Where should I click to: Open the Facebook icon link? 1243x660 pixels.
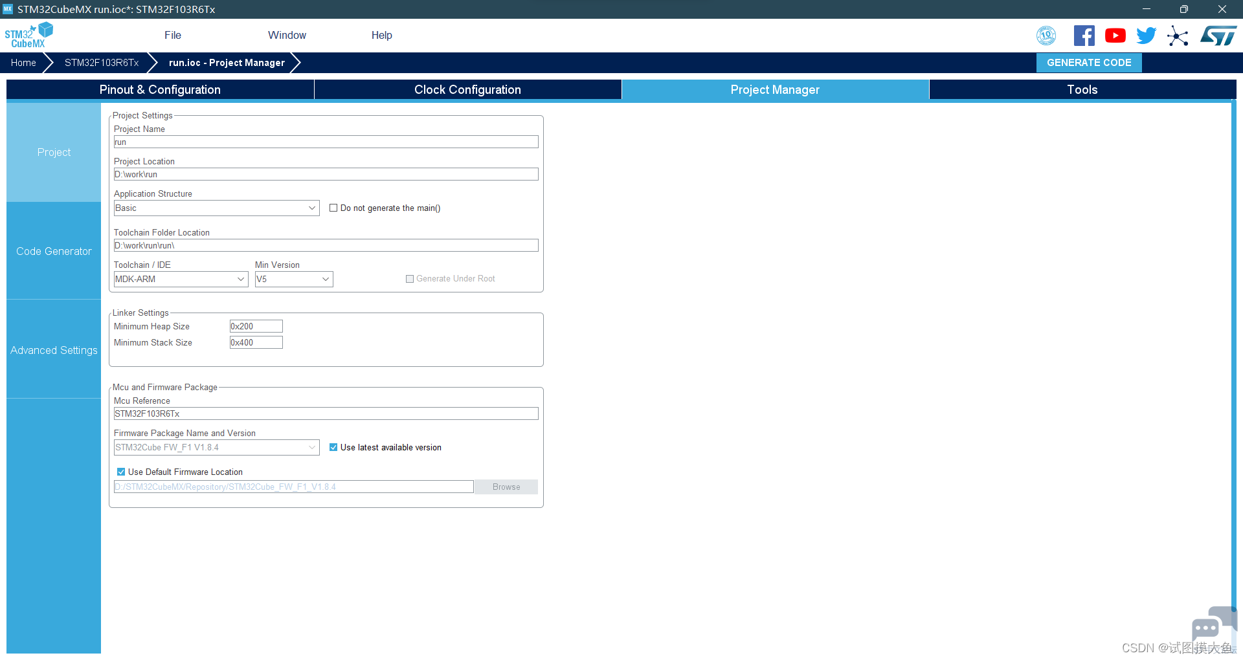coord(1084,36)
